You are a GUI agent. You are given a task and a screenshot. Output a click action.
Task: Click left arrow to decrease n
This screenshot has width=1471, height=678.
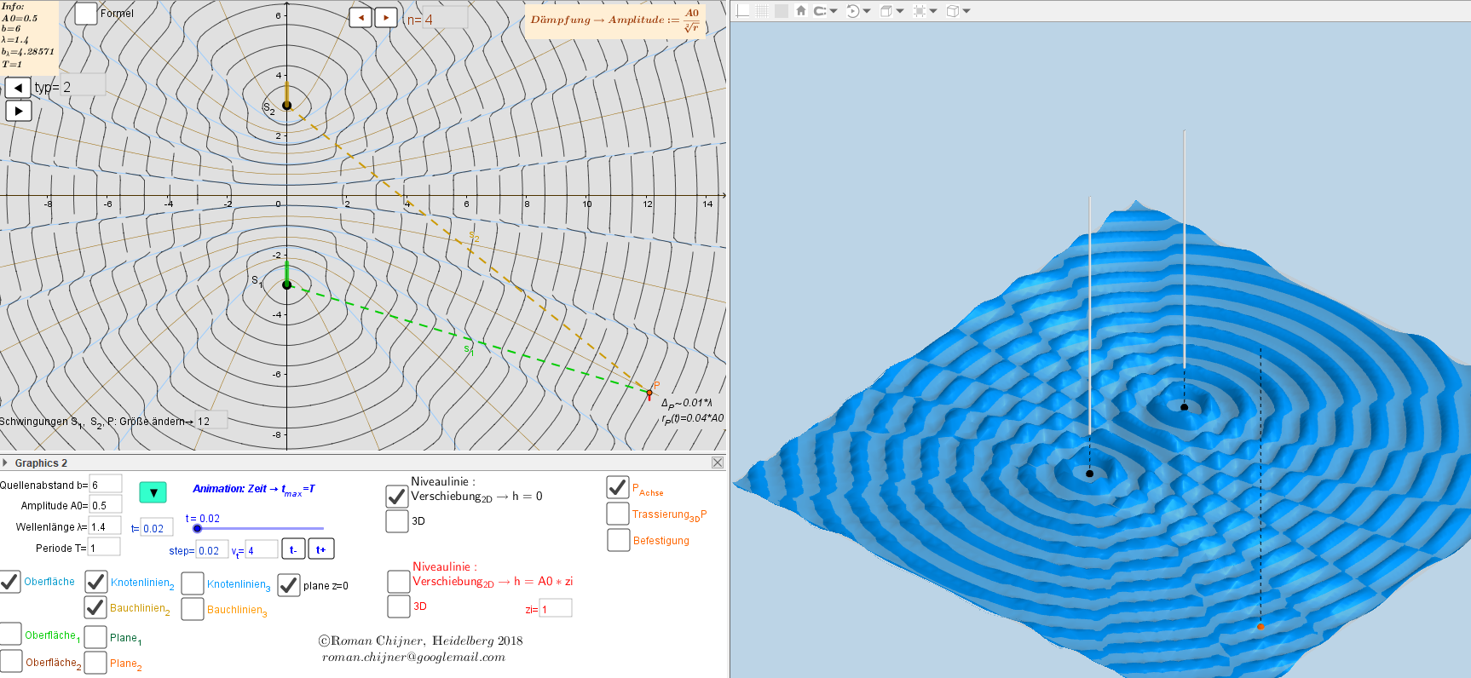point(361,17)
